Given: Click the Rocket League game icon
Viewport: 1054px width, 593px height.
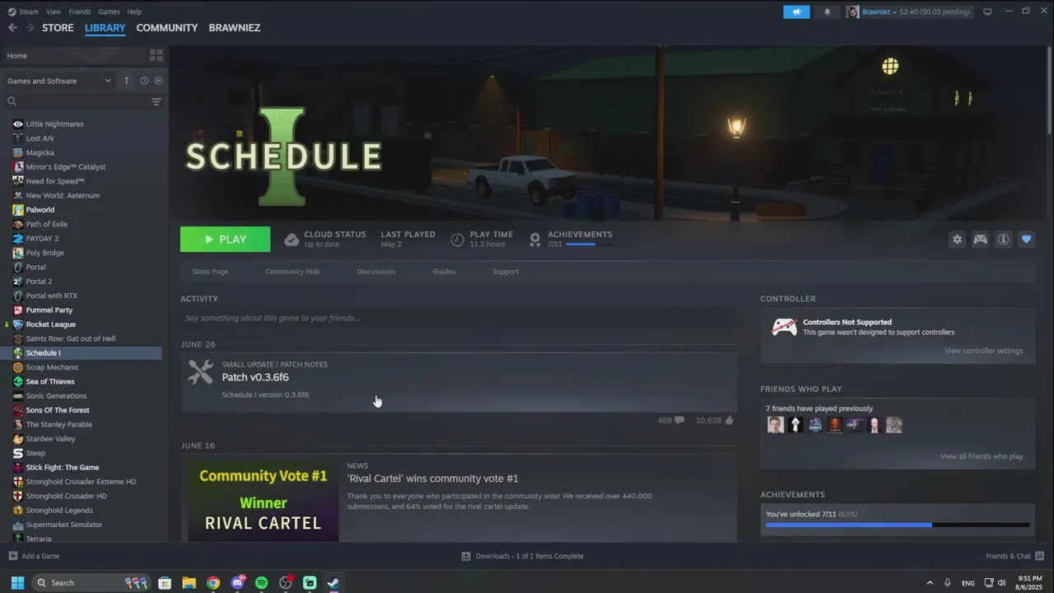Looking at the screenshot, I should click(18, 325).
